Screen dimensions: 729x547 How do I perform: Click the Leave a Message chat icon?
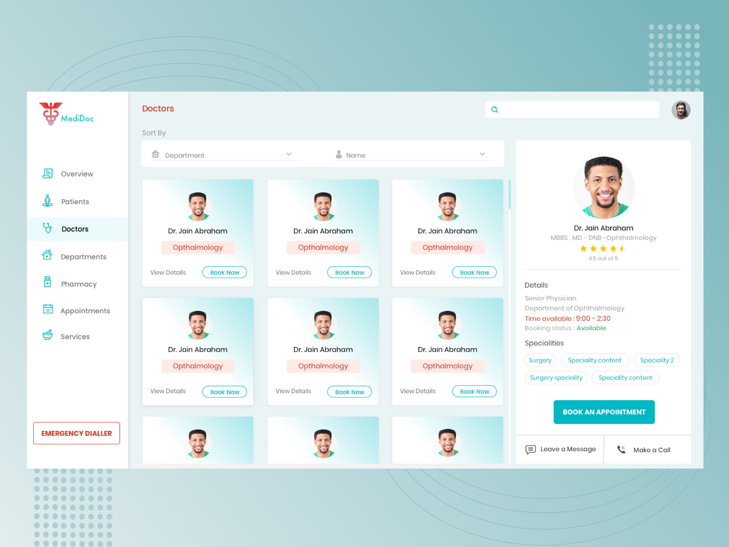pos(530,449)
